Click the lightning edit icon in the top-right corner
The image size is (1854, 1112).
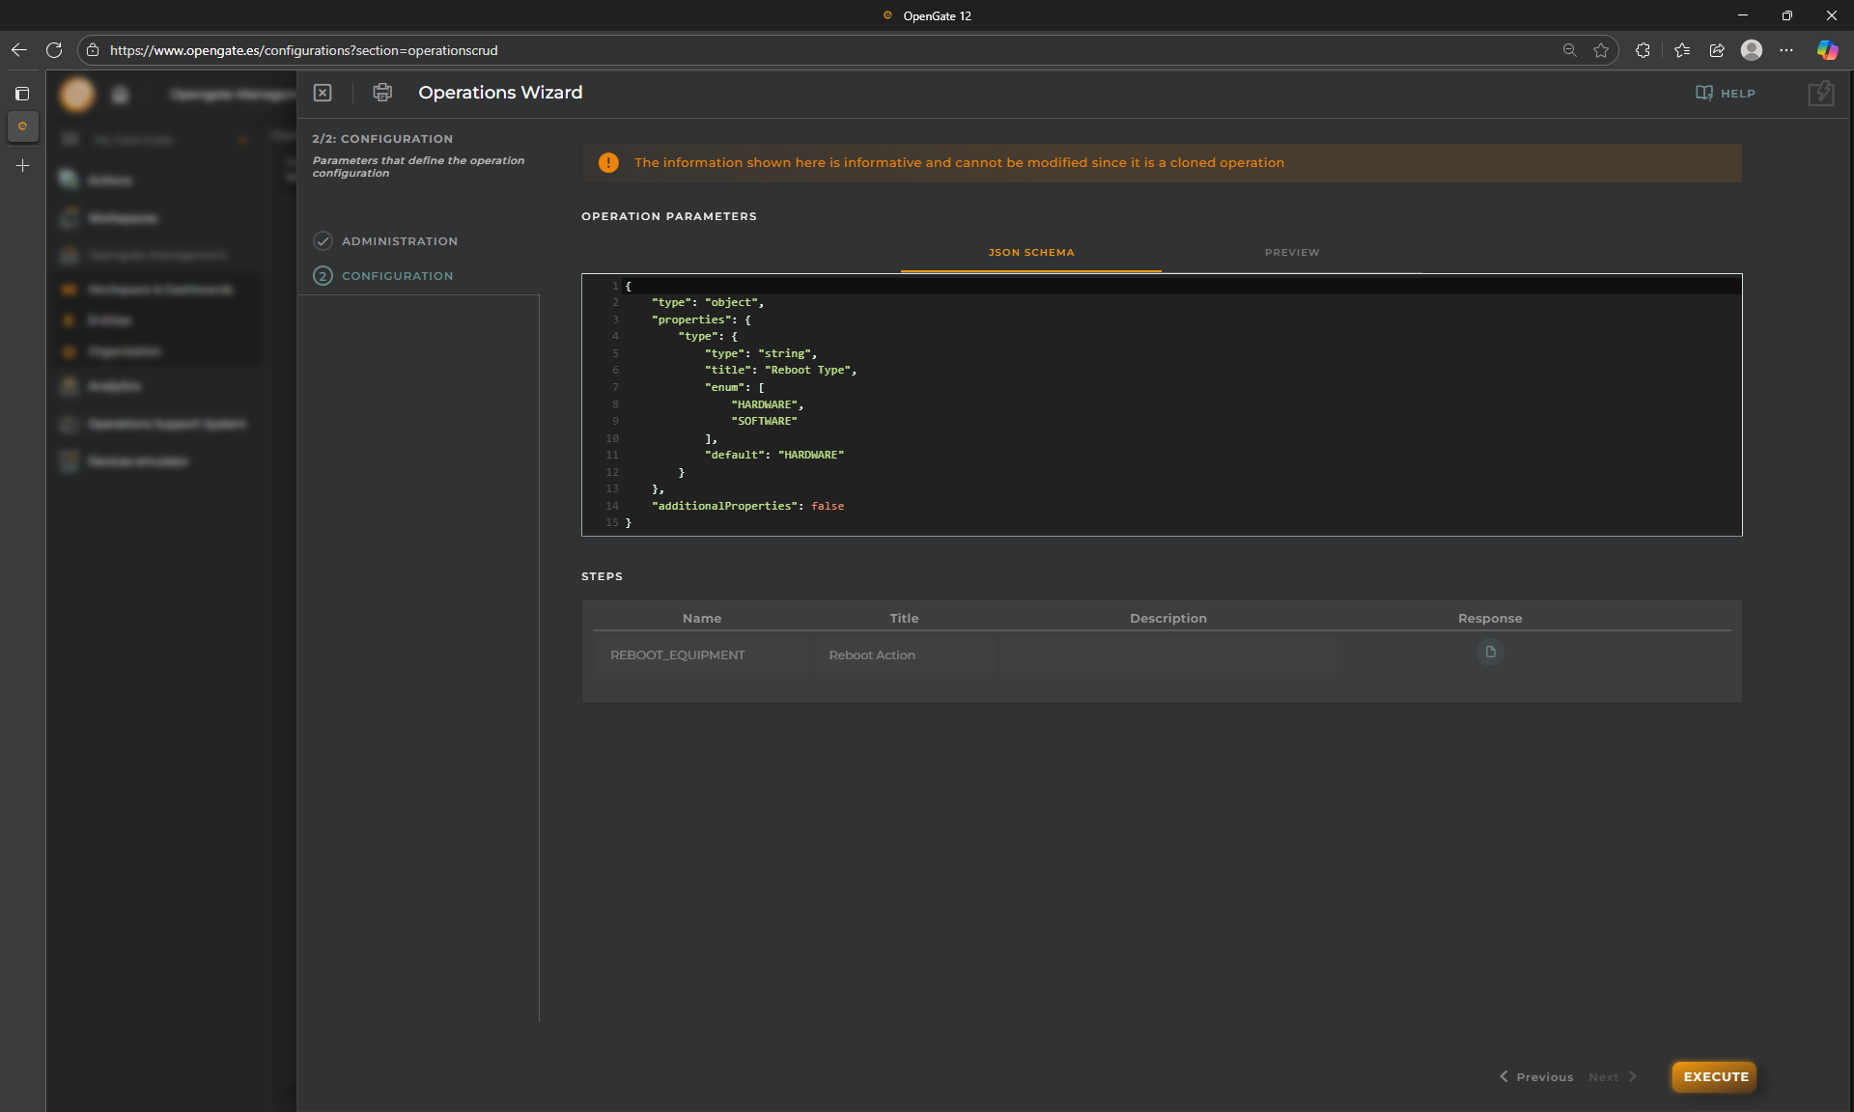click(1820, 94)
